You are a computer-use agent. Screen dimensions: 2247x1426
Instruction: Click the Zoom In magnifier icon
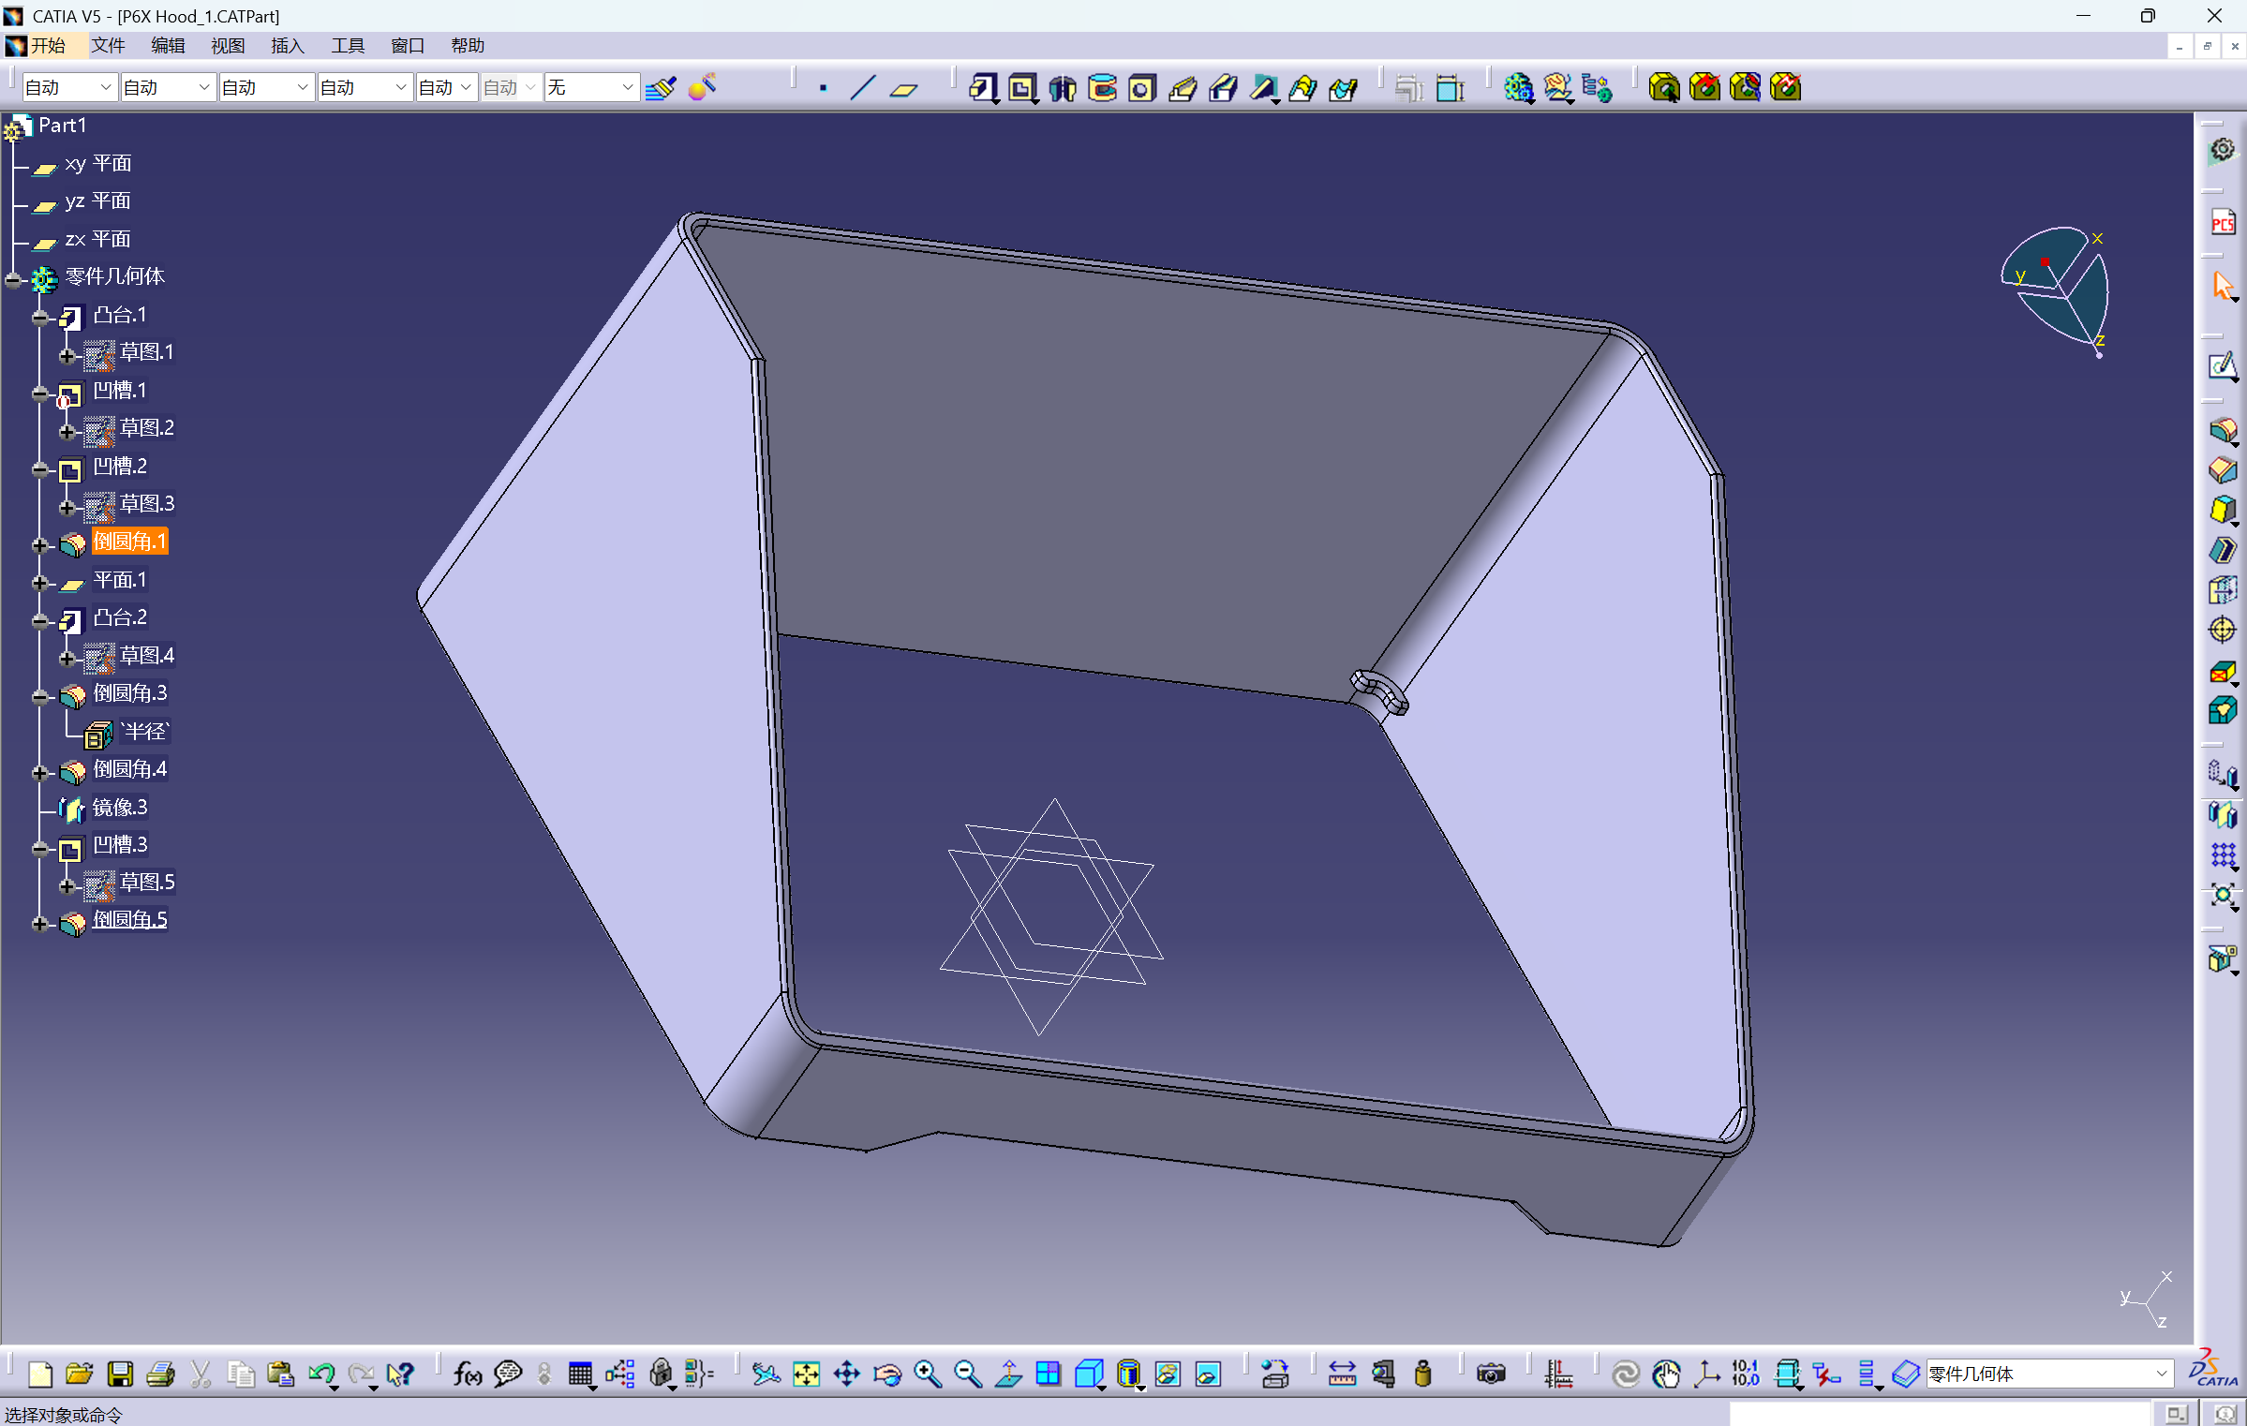click(928, 1374)
